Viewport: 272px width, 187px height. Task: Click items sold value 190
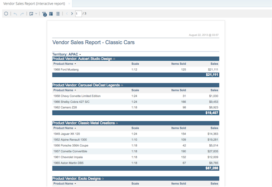pos(184,151)
